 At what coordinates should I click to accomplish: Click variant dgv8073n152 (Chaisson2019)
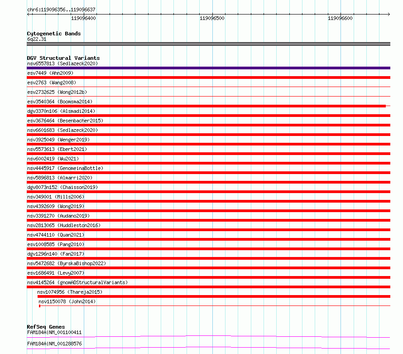pos(62,187)
